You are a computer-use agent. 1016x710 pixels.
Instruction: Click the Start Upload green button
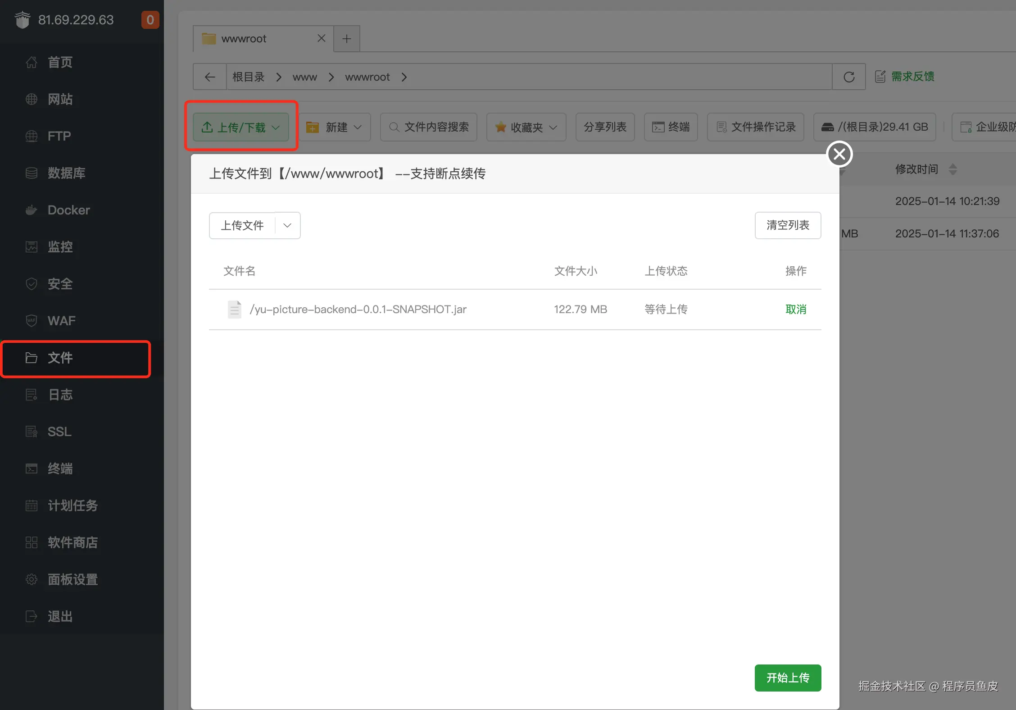click(x=788, y=678)
